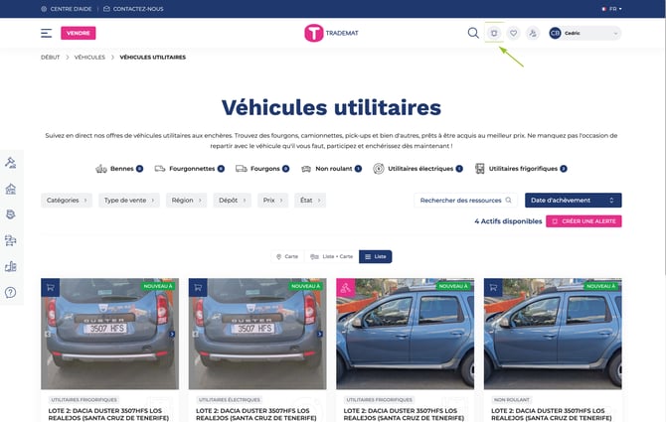
Task: Expand the Dépôt filter
Action: (233, 201)
